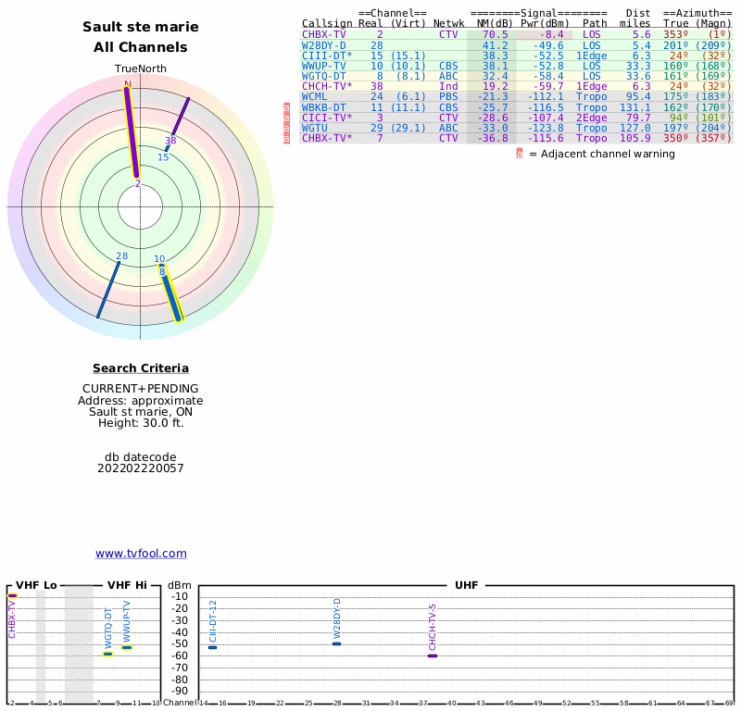The image size is (741, 711).
Task: Click the WCML callsign in the table
Action: [x=315, y=96]
